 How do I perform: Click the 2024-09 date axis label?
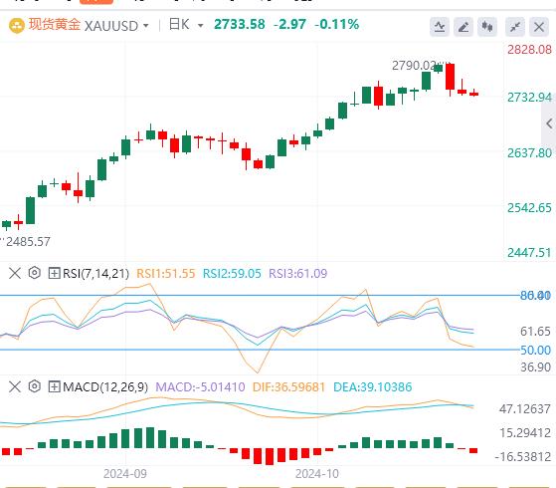pos(124,474)
